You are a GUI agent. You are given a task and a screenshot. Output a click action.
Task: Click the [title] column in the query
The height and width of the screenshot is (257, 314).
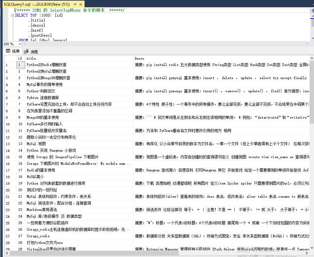coord(38,20)
